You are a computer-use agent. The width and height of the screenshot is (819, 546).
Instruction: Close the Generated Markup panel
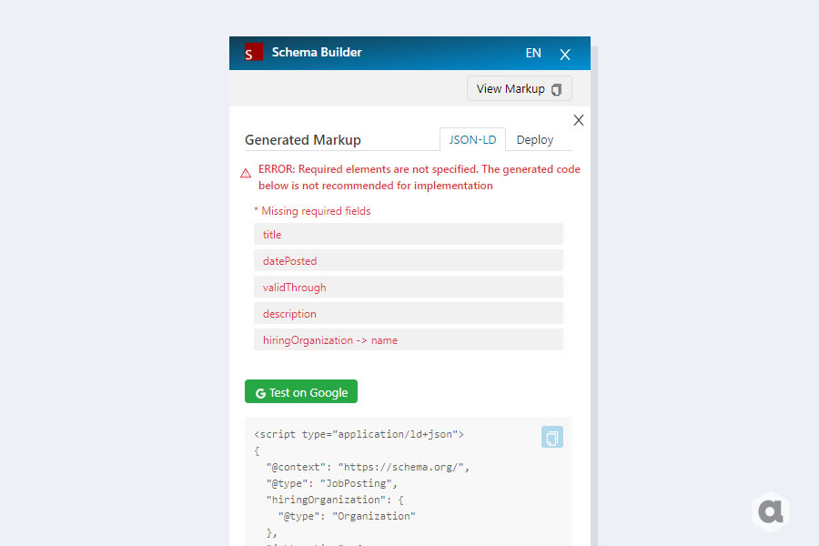[579, 120]
